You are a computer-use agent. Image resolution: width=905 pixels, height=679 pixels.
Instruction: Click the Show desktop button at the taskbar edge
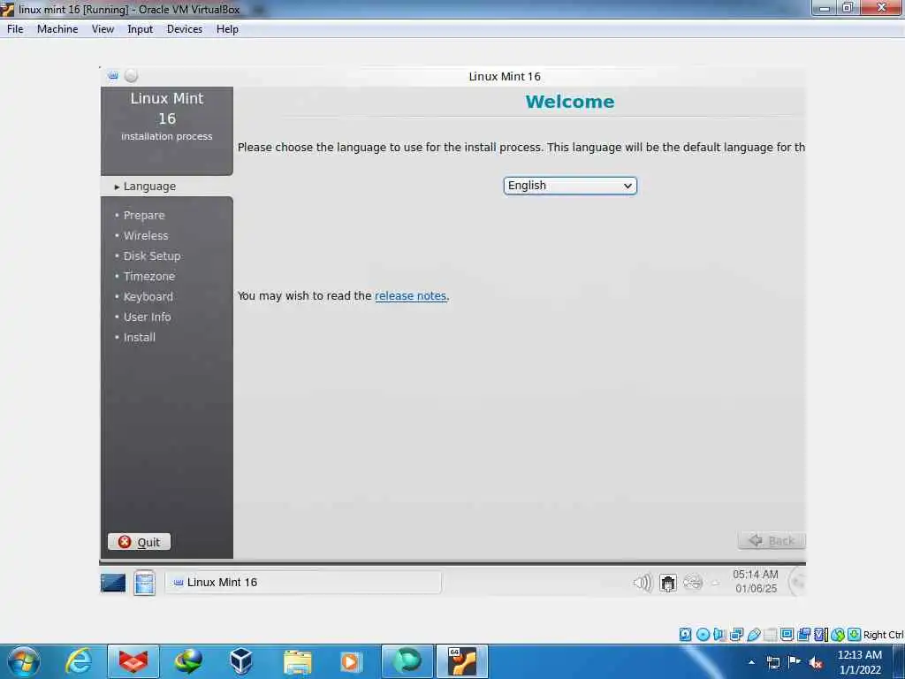(900, 661)
